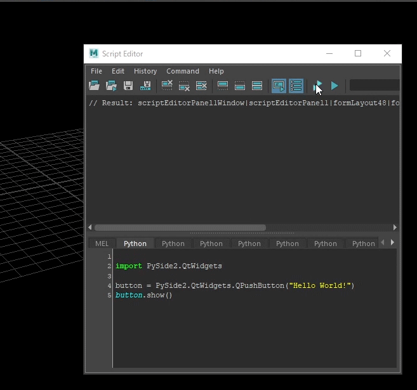Show only the history pane
This screenshot has width=417, height=390.
click(x=223, y=86)
